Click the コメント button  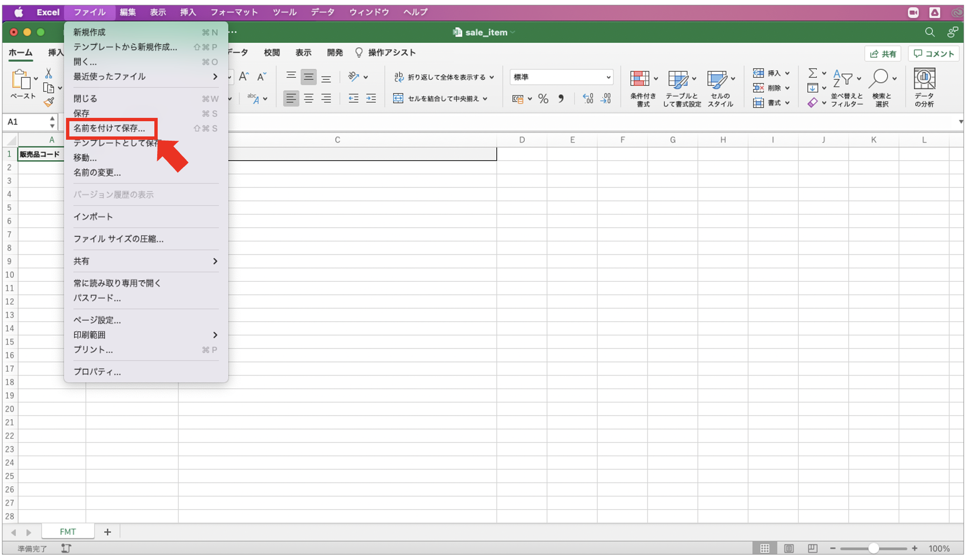pyautogui.click(x=934, y=54)
